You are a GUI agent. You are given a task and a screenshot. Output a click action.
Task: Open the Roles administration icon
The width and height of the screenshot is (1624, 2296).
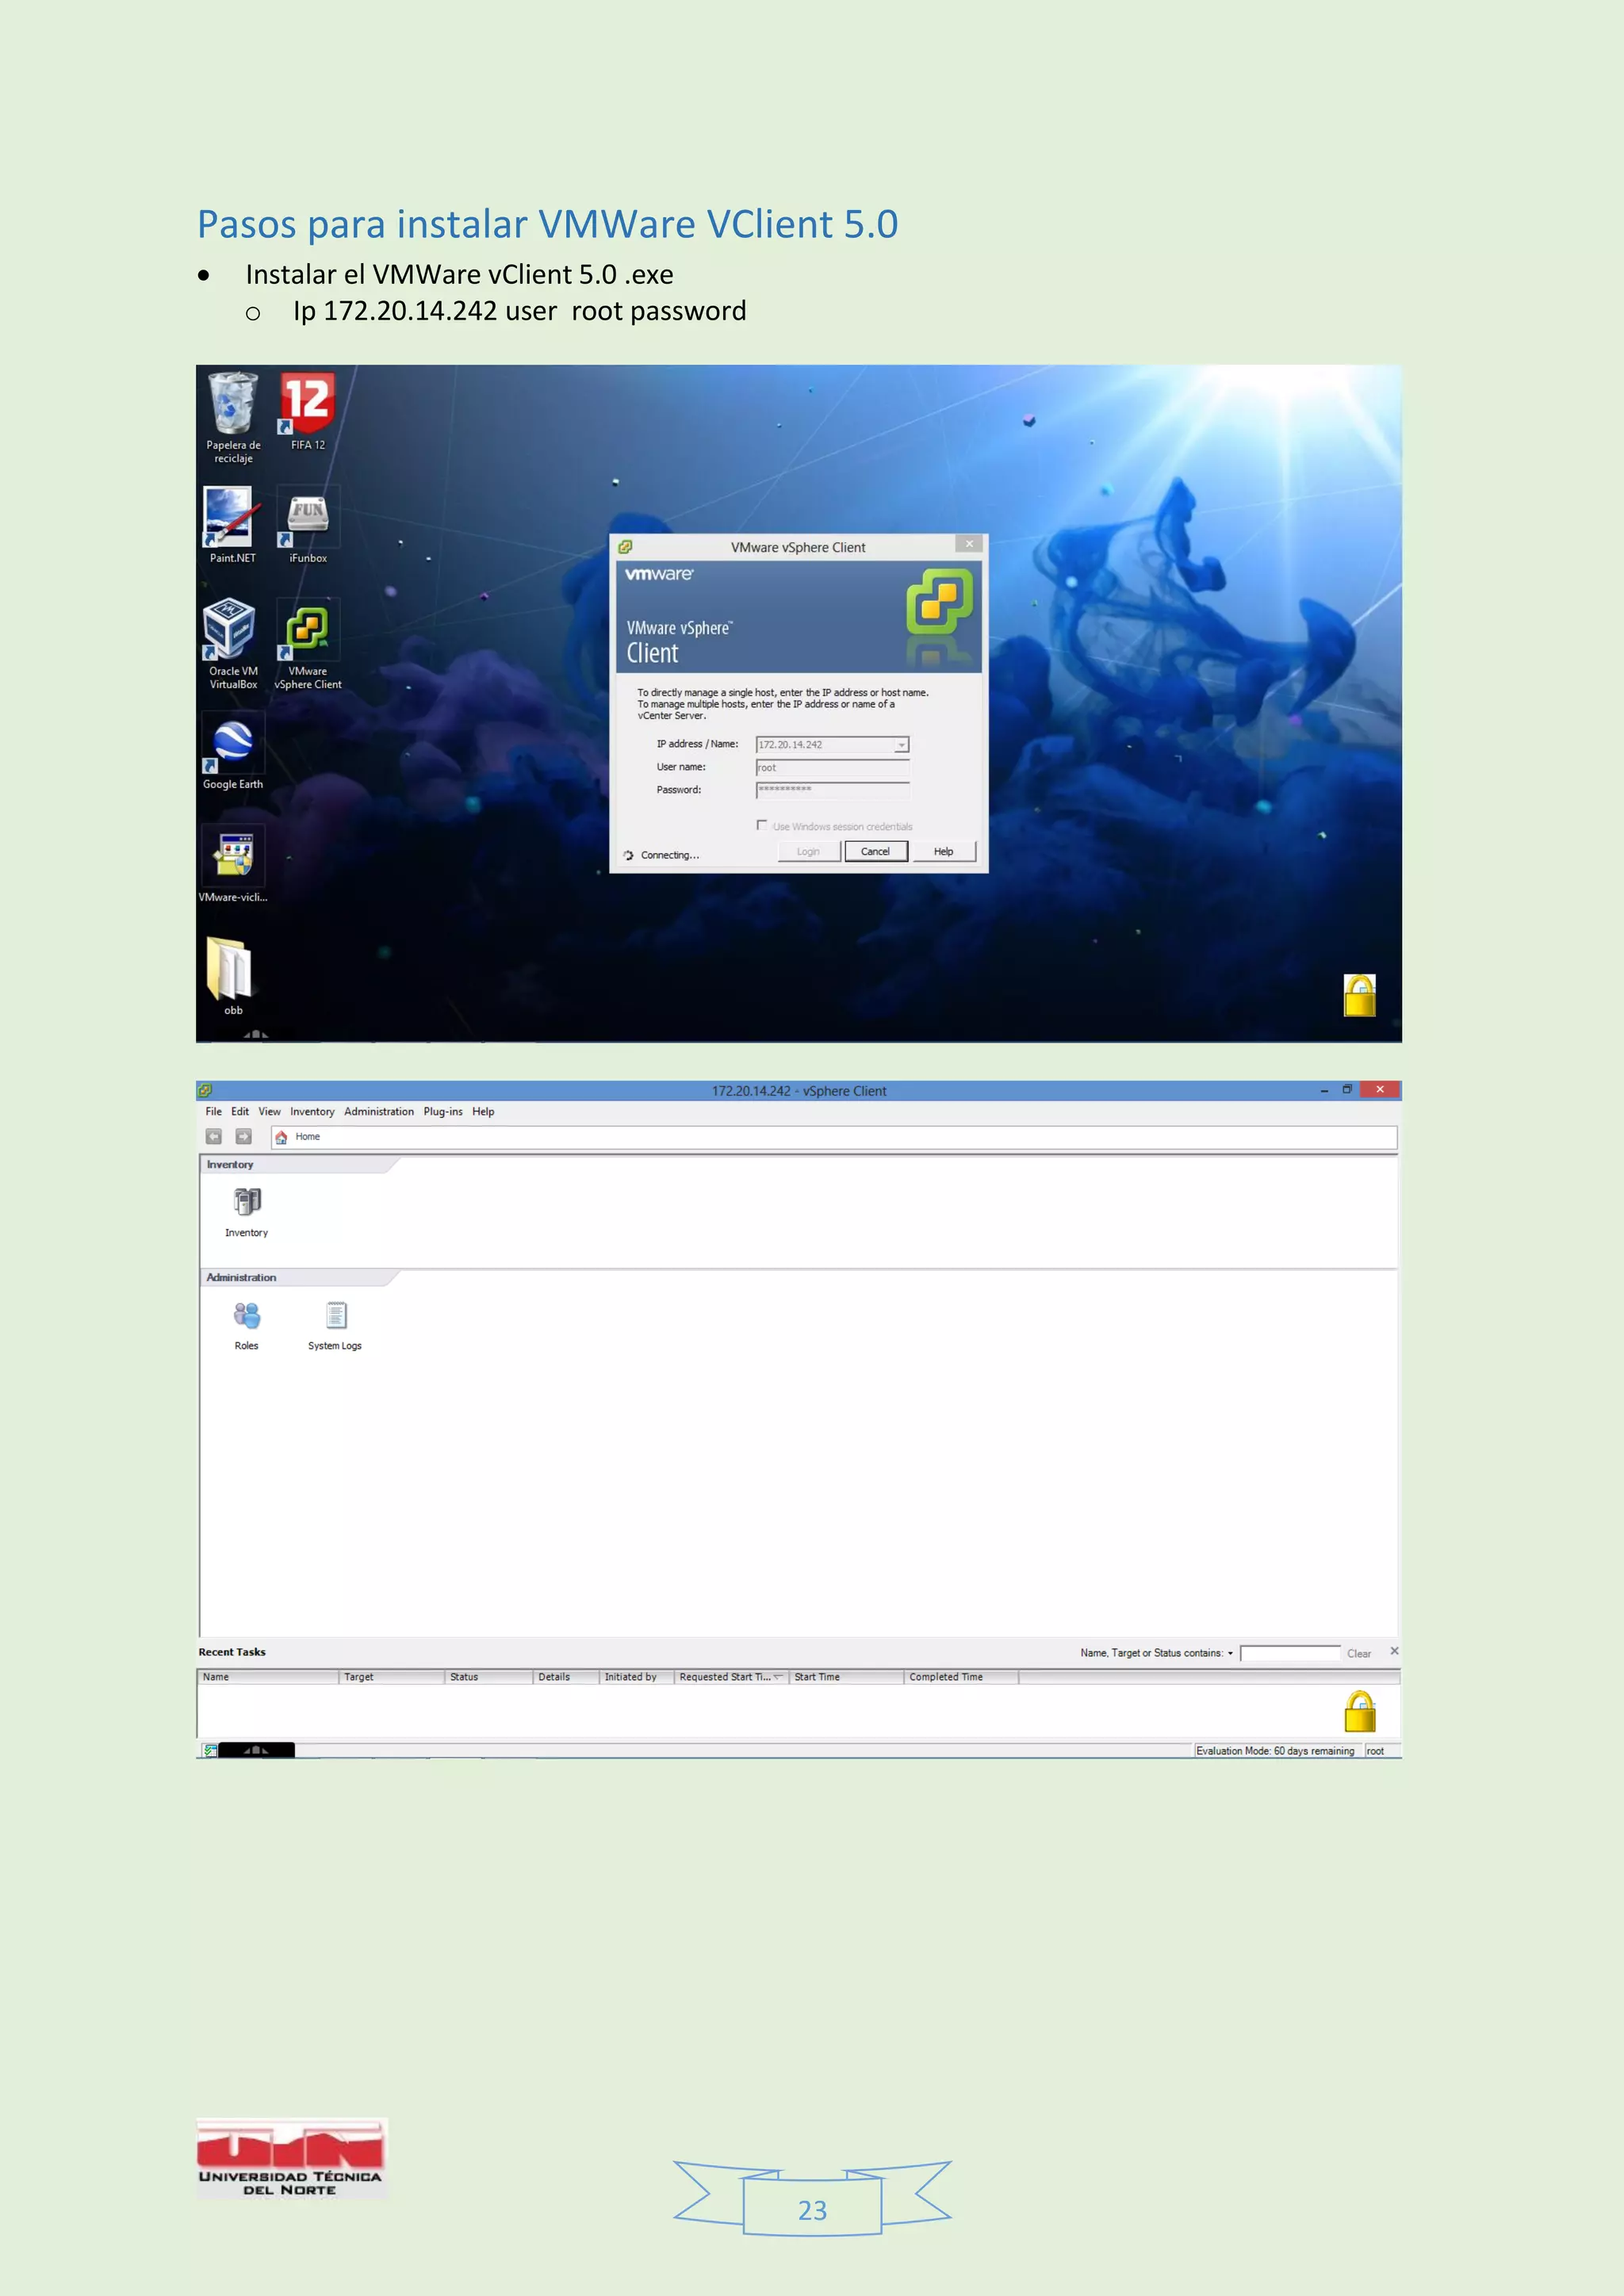(246, 1325)
